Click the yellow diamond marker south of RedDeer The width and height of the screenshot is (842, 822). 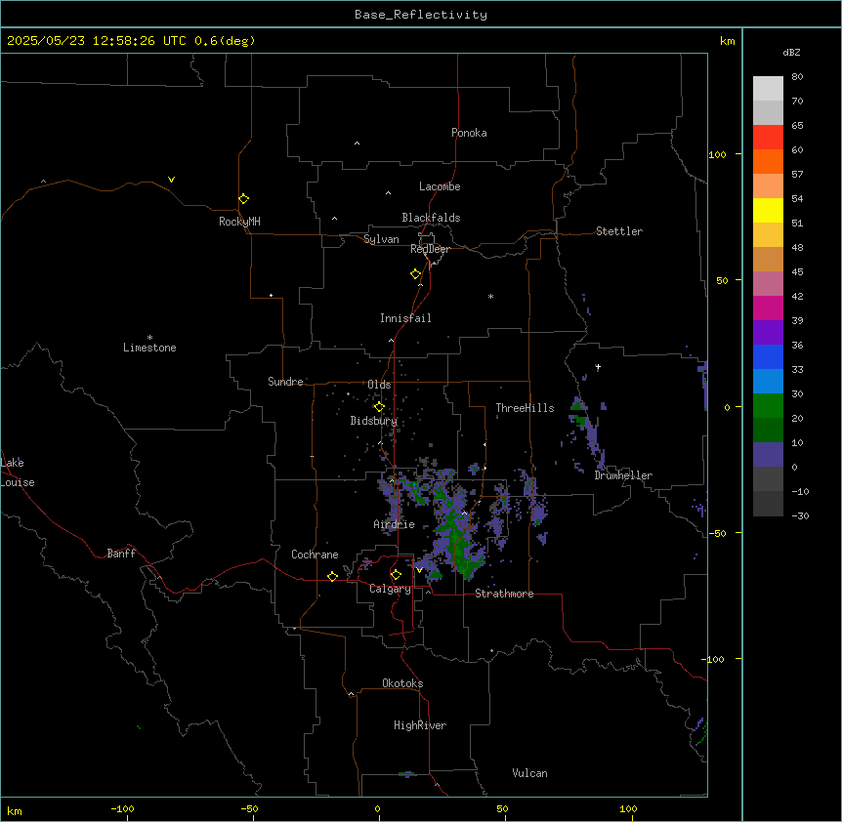(416, 274)
